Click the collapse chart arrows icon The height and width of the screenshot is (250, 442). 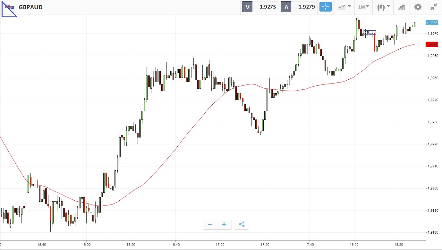click(434, 7)
